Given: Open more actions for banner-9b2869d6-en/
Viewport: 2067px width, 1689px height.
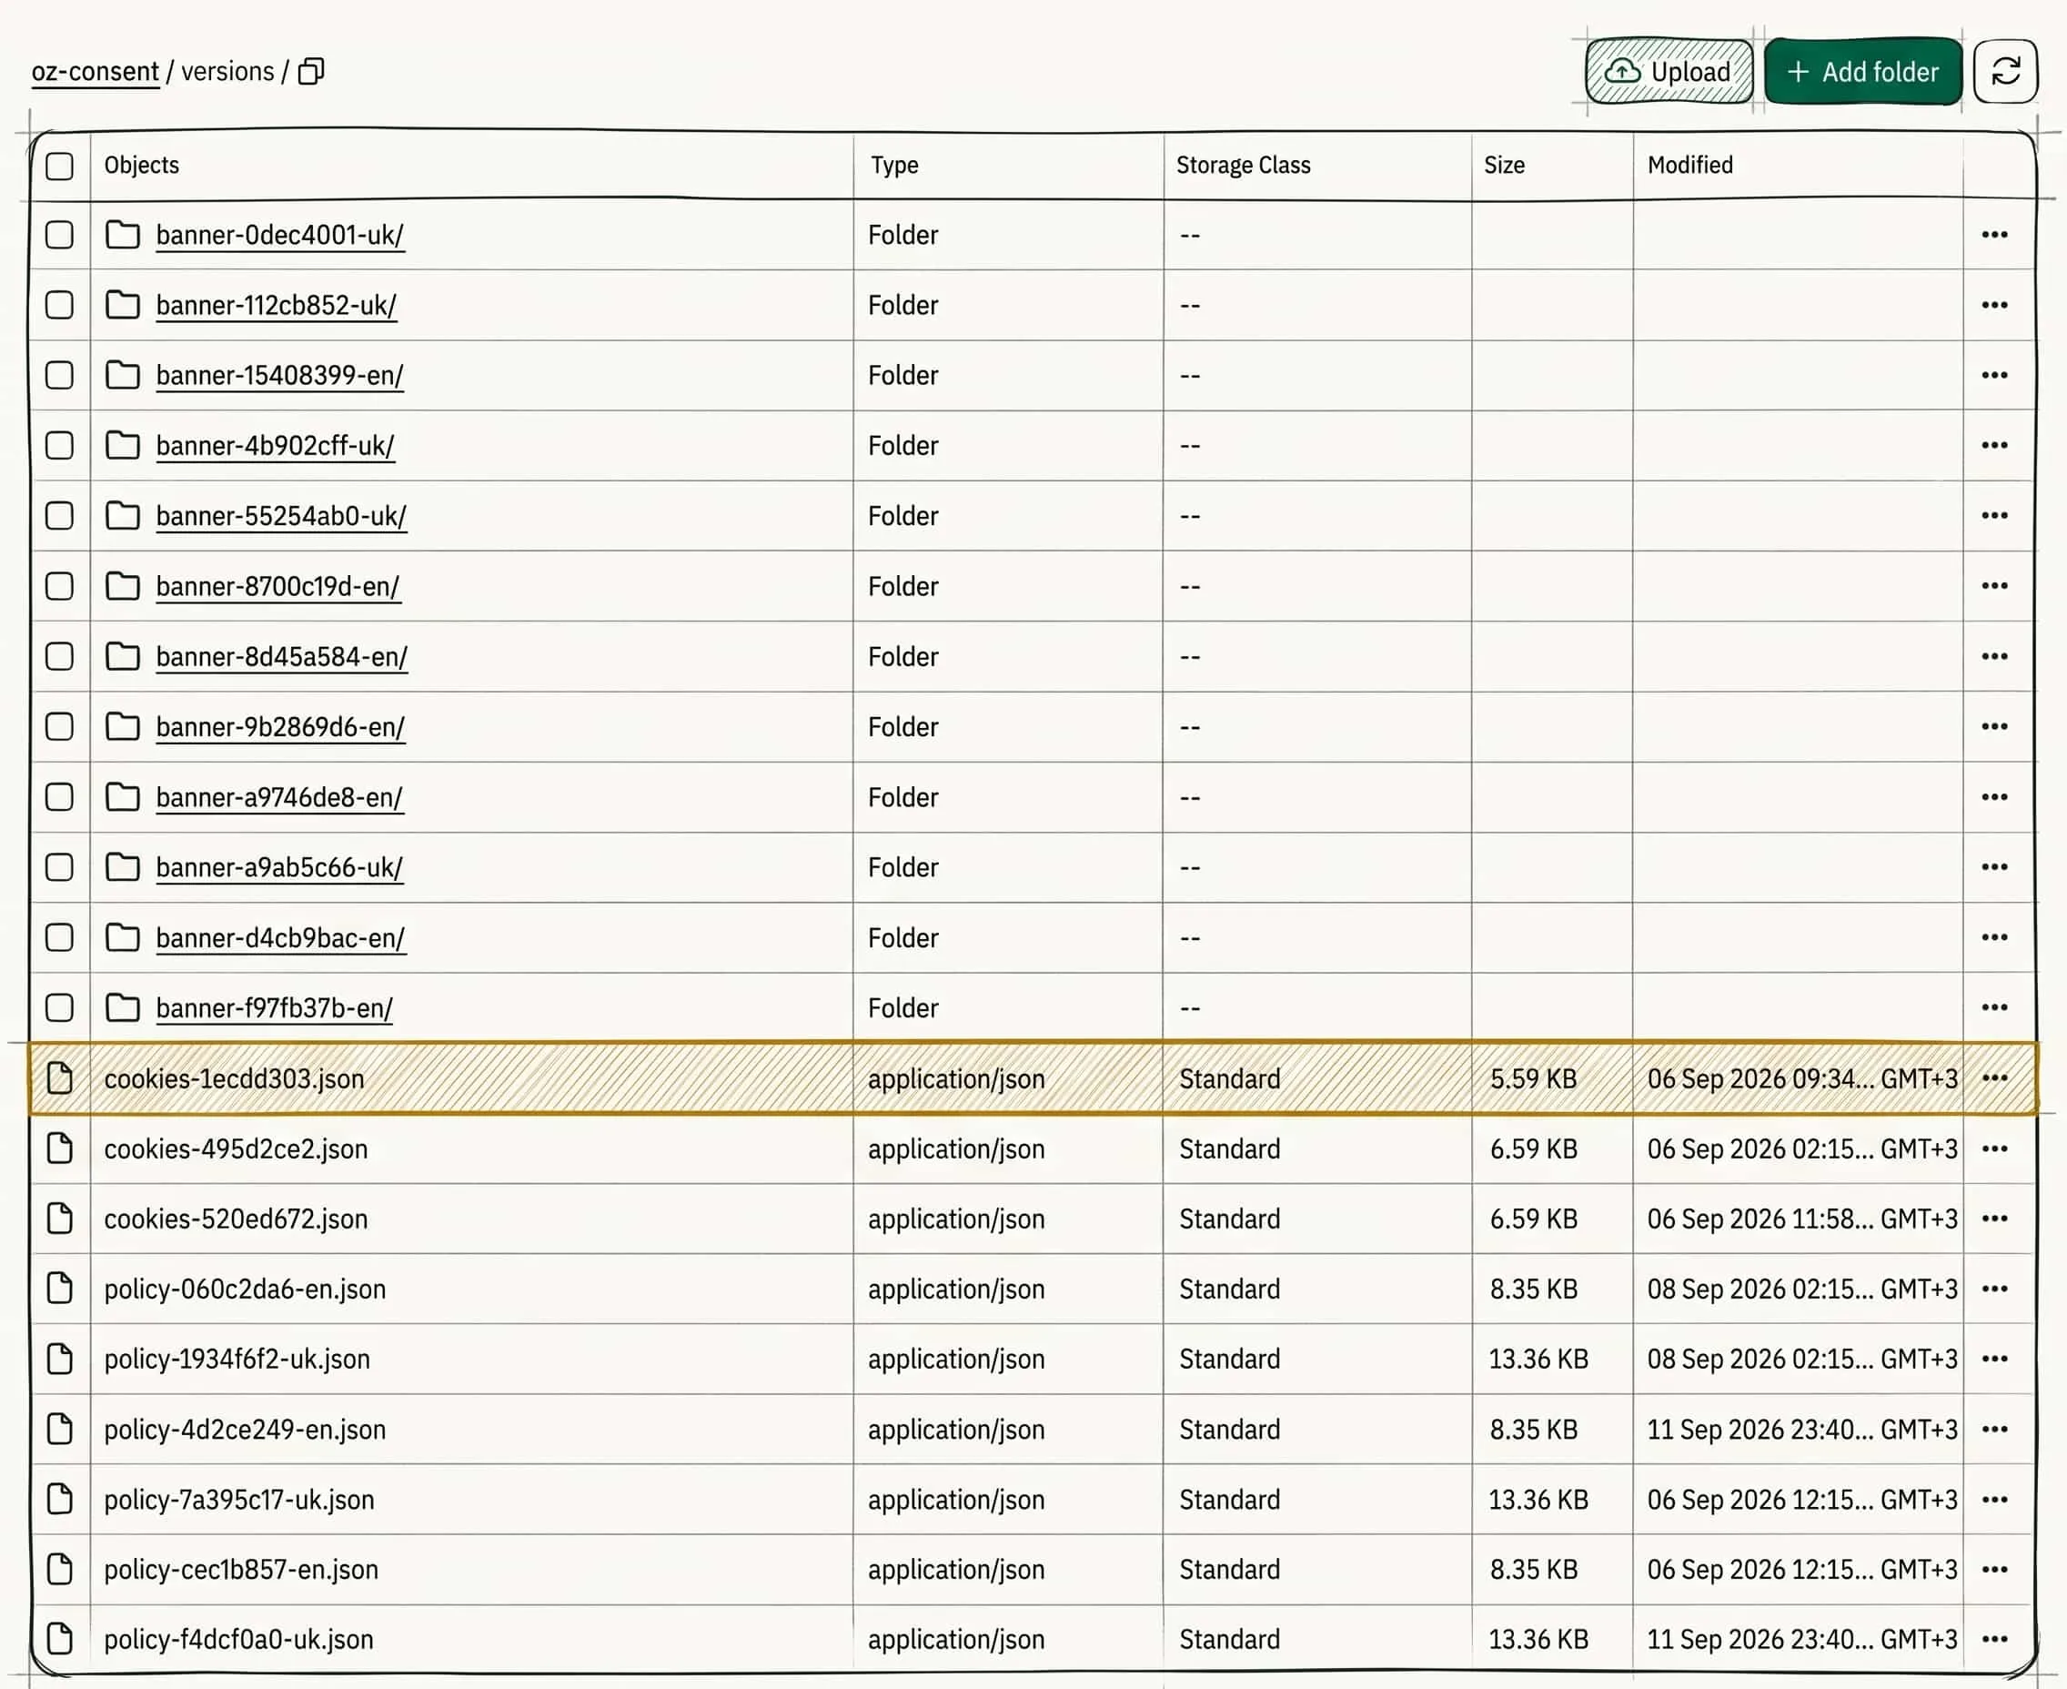Looking at the screenshot, I should pos(1994,726).
